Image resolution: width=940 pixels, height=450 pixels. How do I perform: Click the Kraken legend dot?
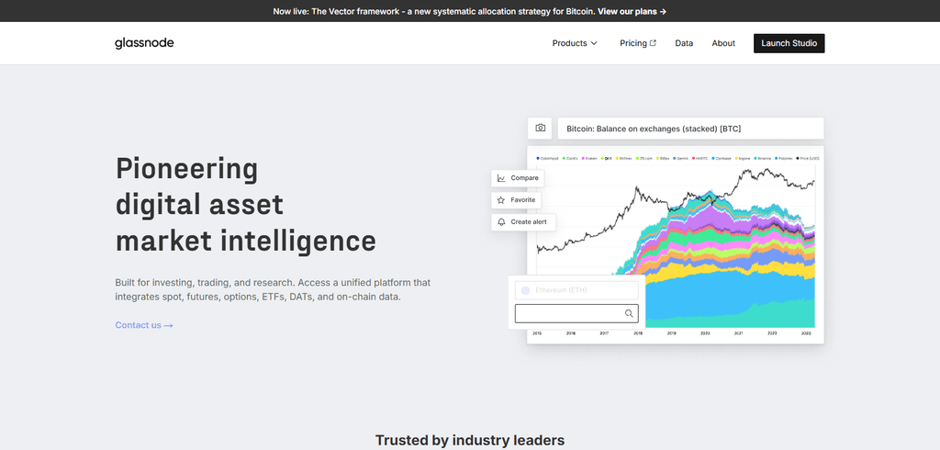click(583, 158)
